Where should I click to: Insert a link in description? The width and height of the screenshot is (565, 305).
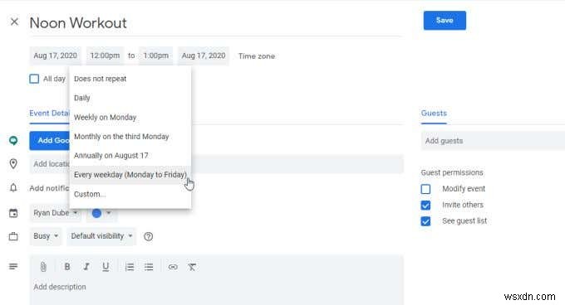pos(173,267)
